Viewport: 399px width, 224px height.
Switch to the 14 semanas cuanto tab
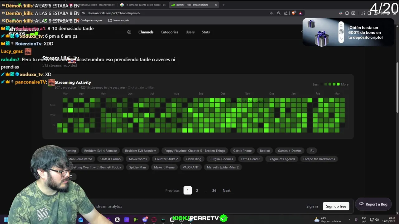point(143,5)
